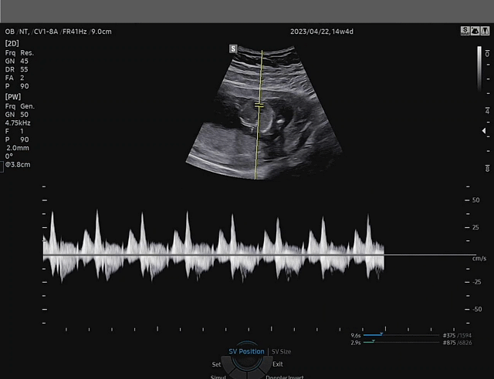The width and height of the screenshot is (494, 379).
Task: Click the '4.75kHz' PRF value
Action: tap(18, 123)
